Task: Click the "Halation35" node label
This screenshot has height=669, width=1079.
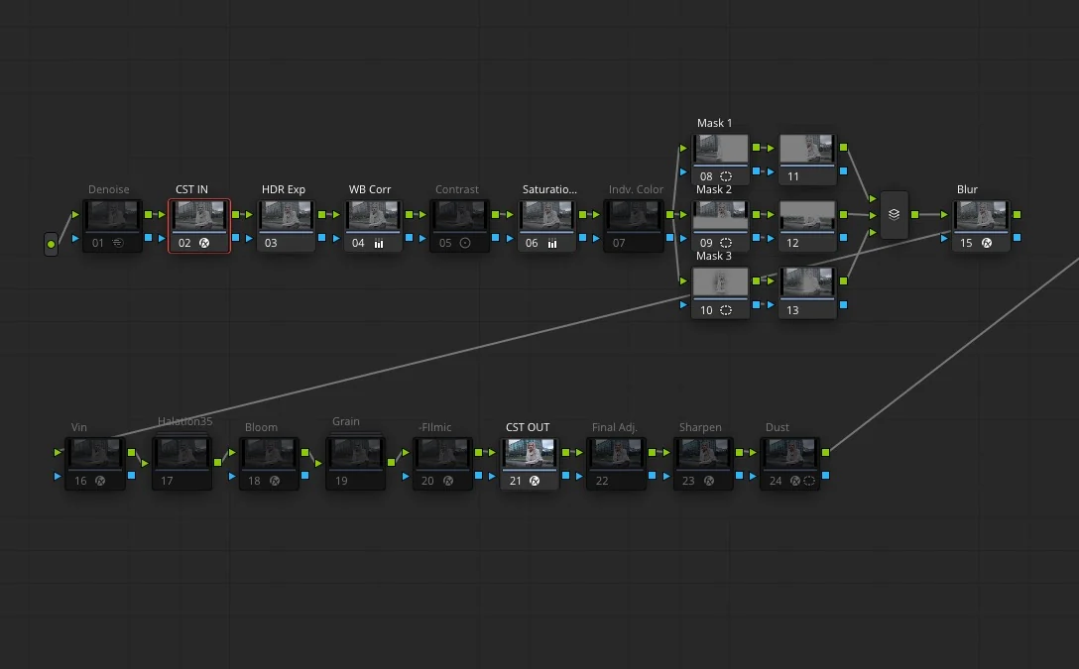Action: [x=185, y=421]
